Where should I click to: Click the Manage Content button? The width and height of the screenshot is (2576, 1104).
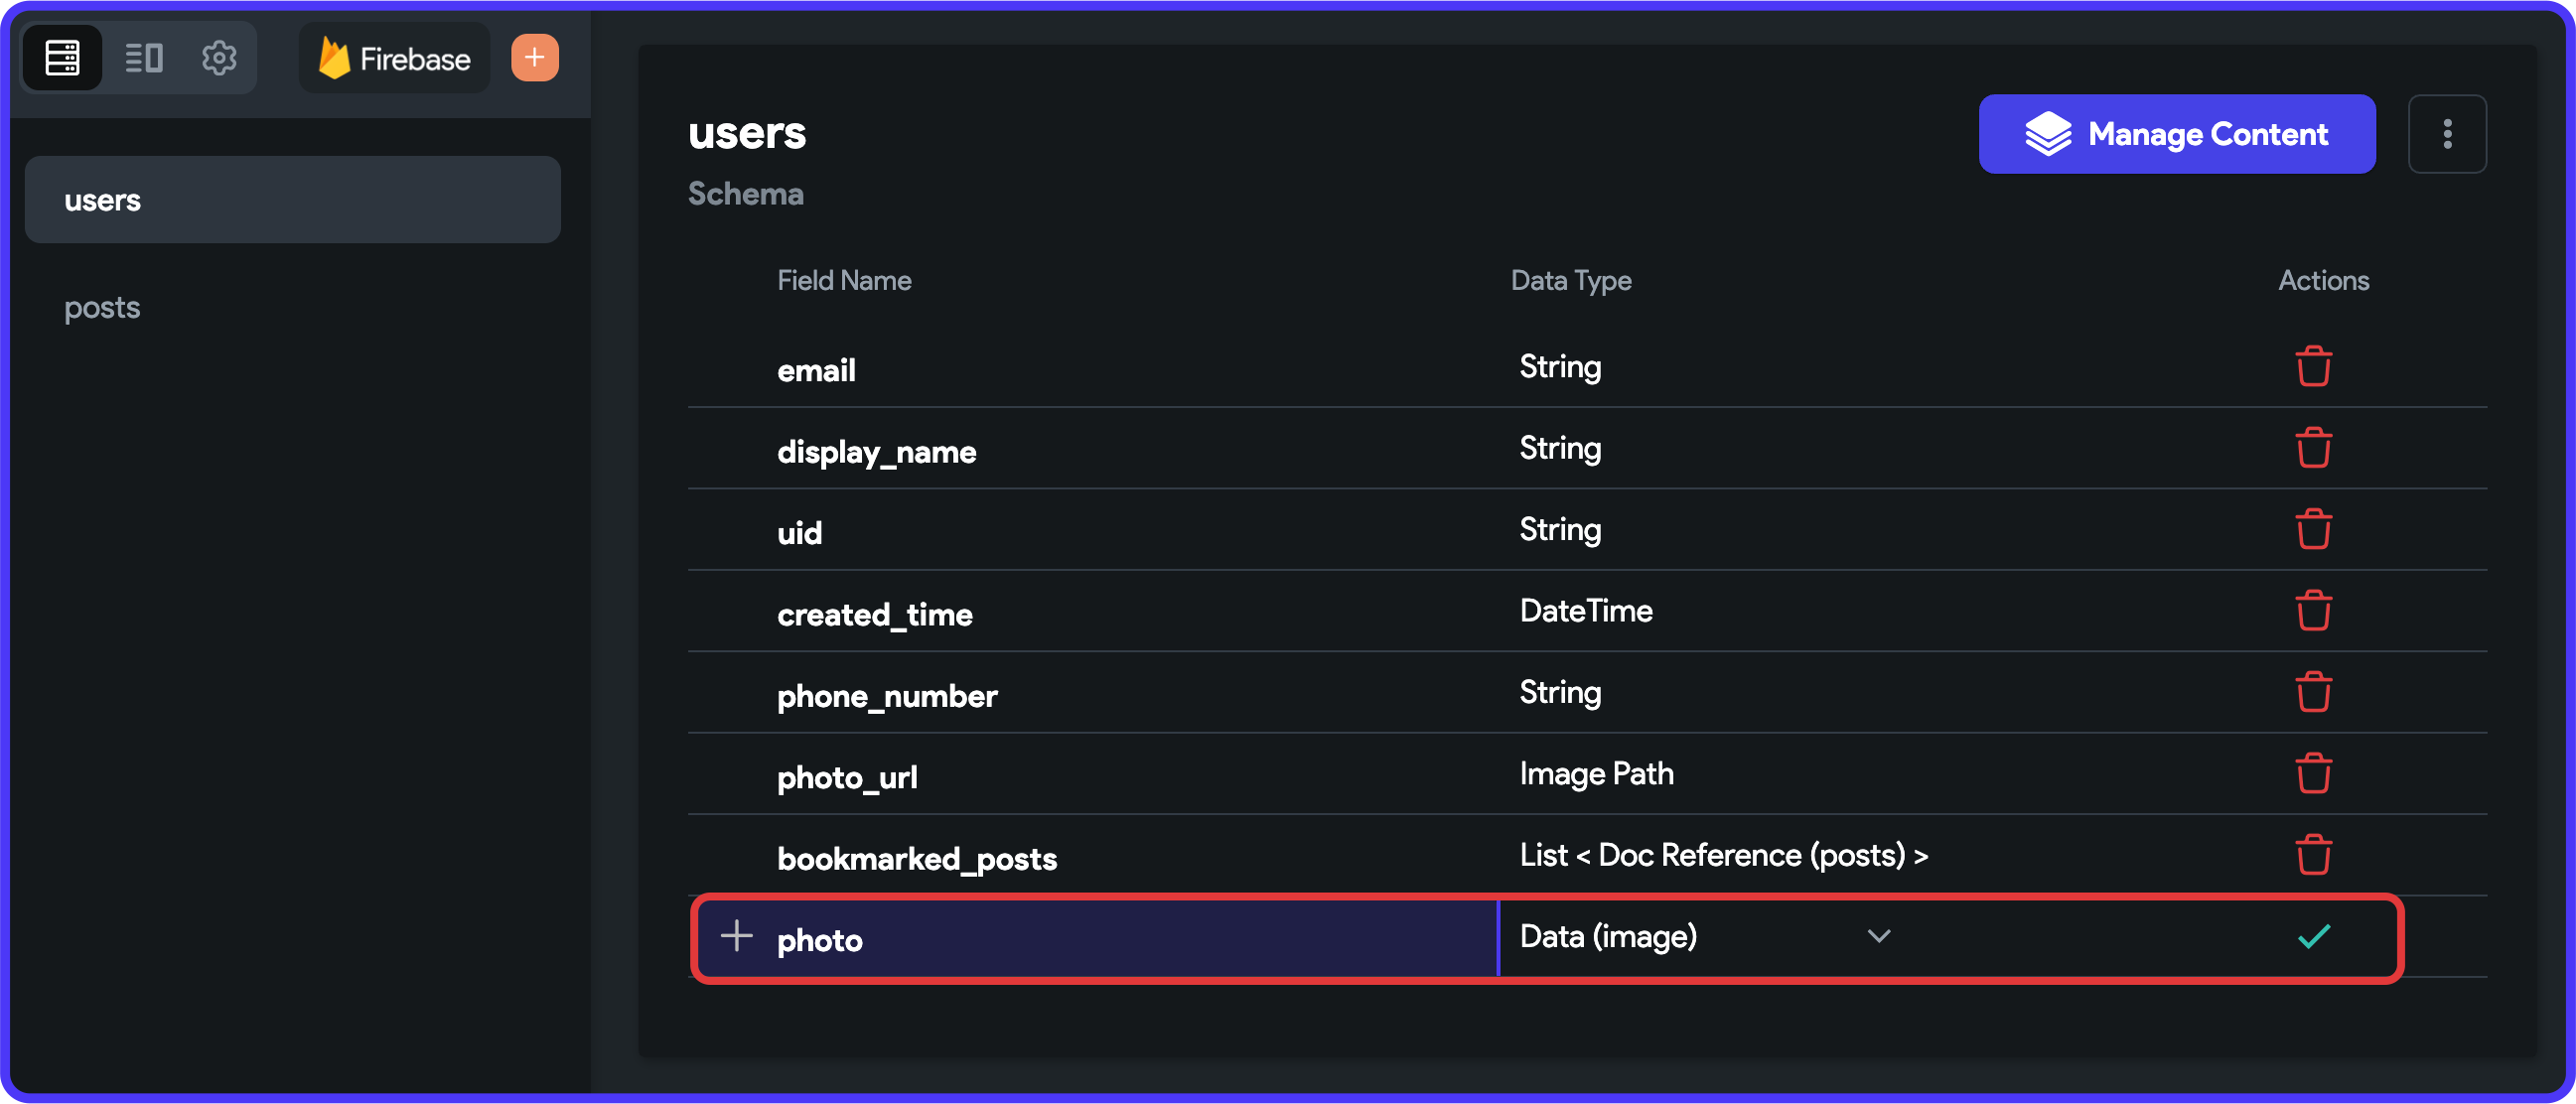pyautogui.click(x=2177, y=134)
